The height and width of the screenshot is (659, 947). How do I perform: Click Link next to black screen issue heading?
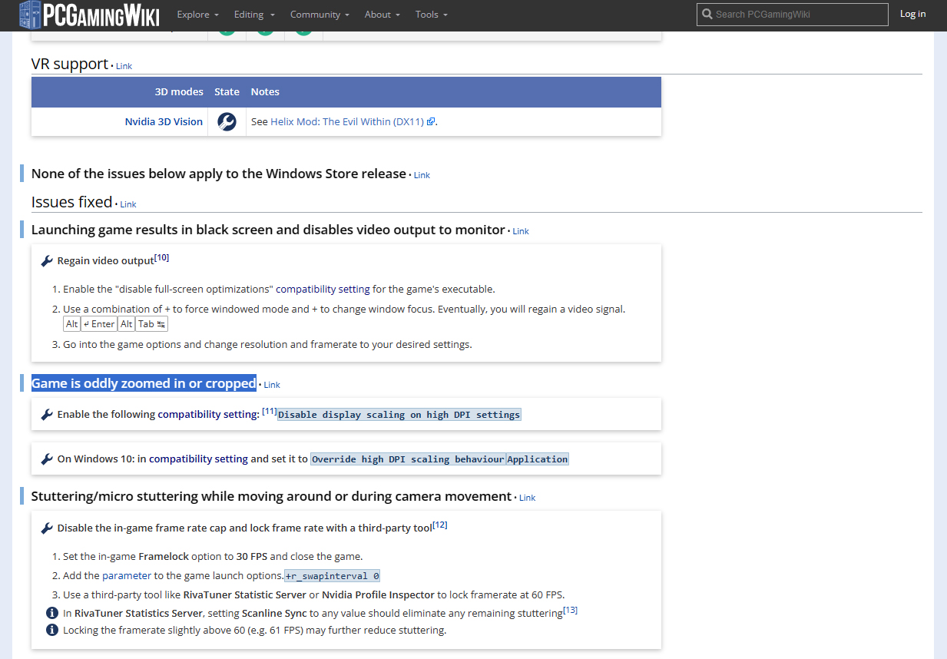coord(521,231)
